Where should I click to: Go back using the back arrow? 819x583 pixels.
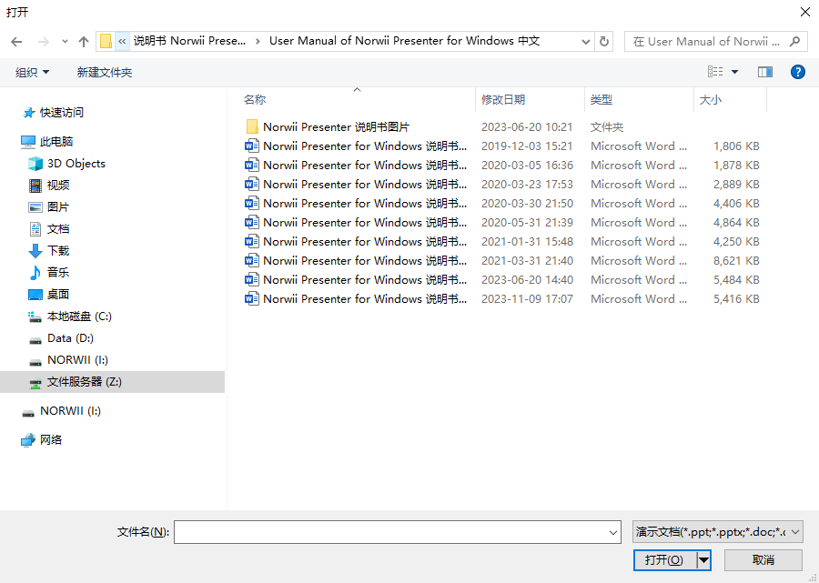[x=16, y=42]
